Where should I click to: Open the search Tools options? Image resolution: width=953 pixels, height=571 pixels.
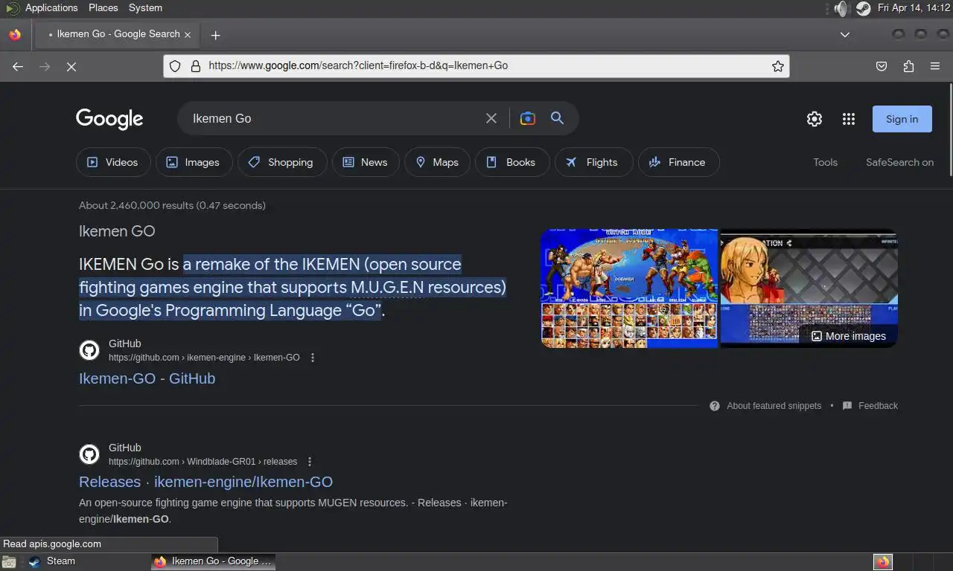tap(825, 162)
